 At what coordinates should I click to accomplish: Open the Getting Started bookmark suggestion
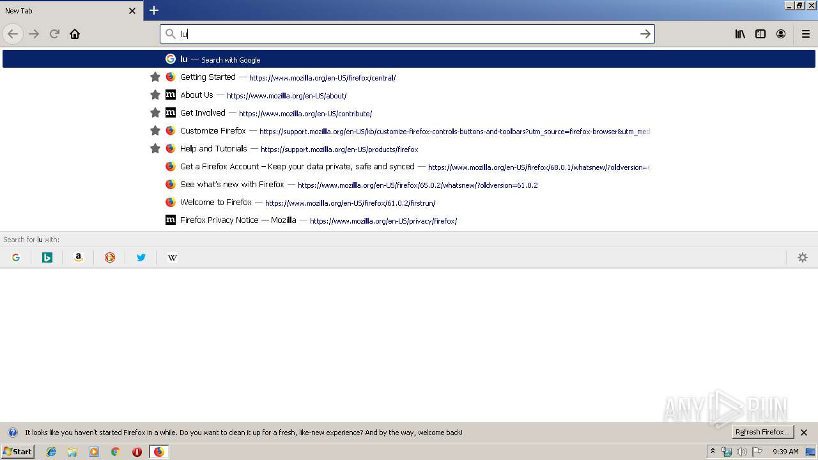[409, 77]
